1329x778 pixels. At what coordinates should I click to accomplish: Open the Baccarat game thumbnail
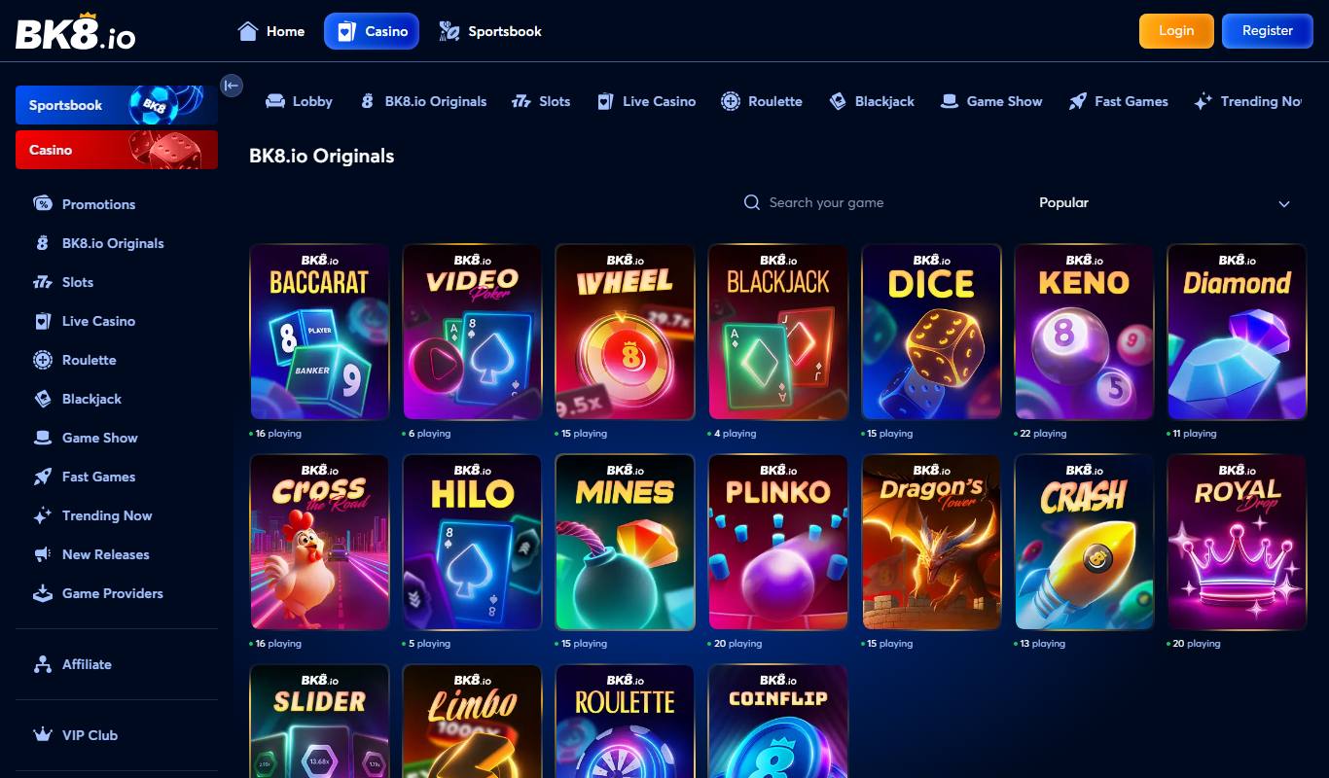tap(319, 332)
